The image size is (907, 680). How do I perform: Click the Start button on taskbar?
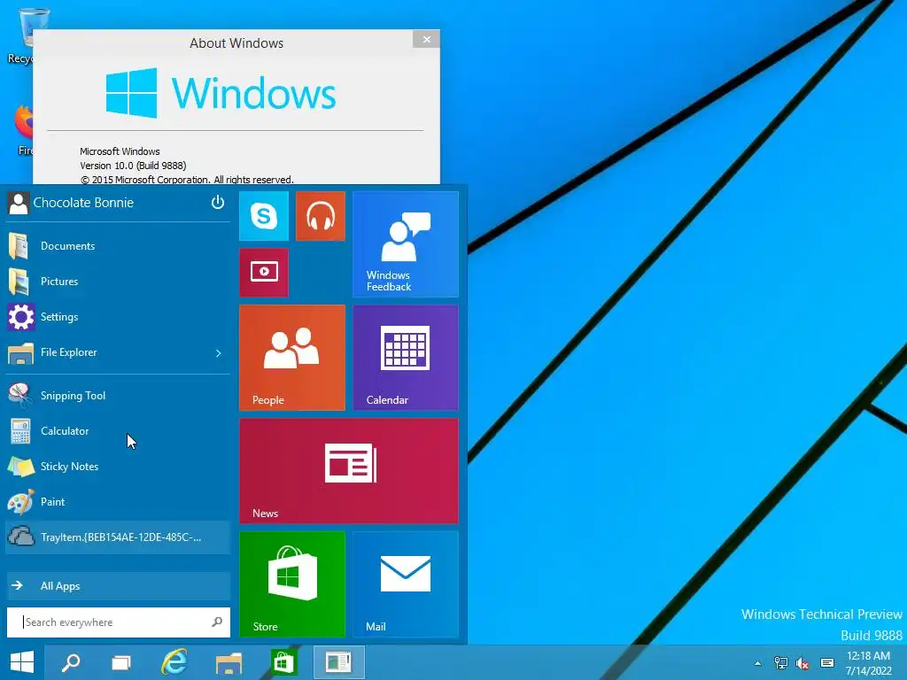tap(22, 662)
